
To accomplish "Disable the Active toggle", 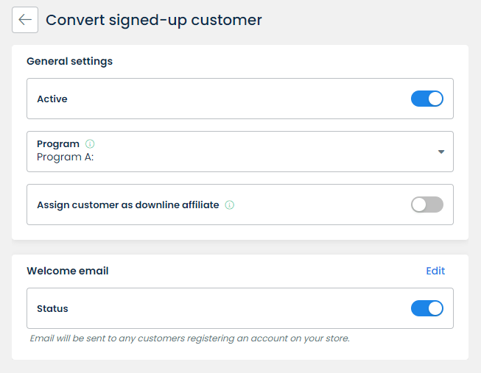I will coord(426,99).
